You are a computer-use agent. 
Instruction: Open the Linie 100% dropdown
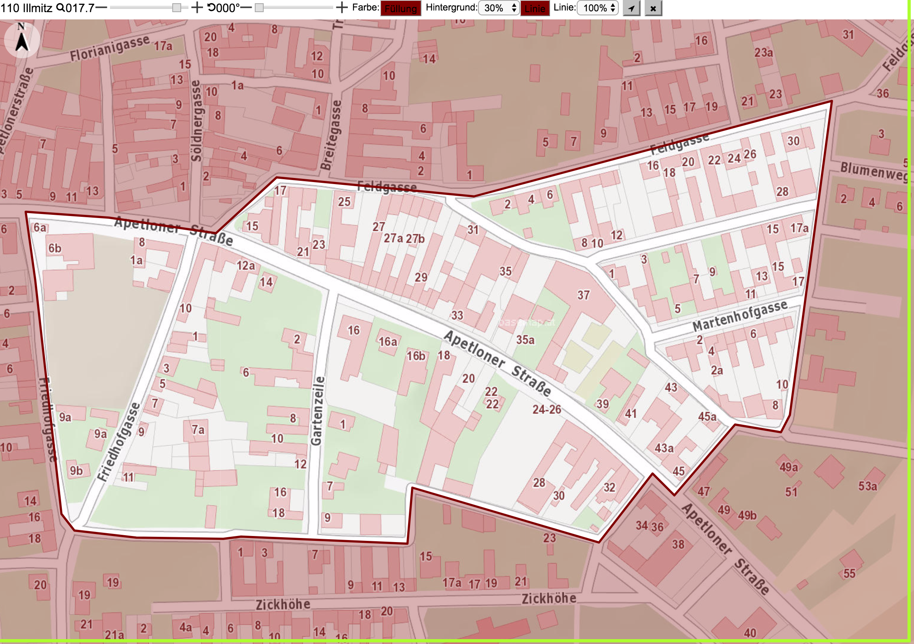[x=598, y=8]
